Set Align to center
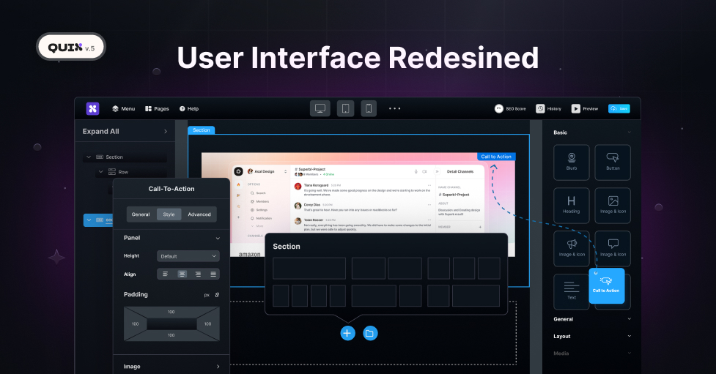 point(182,274)
